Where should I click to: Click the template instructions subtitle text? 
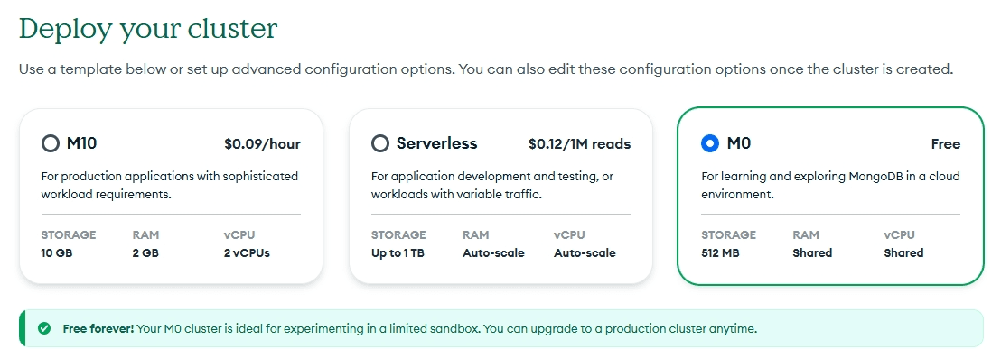tap(486, 69)
